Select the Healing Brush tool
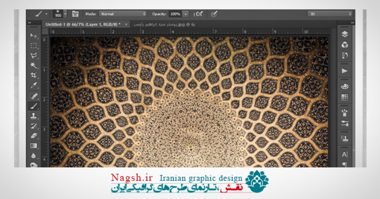The width and height of the screenshot is (380, 199). 34,96
